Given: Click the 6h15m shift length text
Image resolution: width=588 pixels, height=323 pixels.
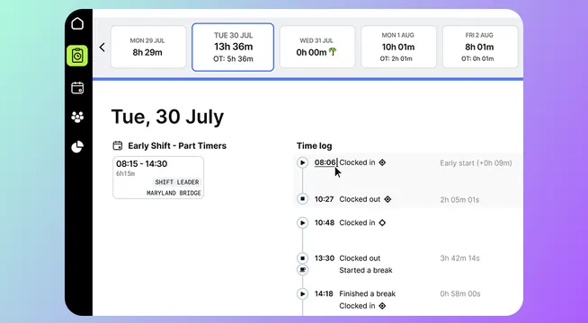Looking at the screenshot, I should (x=125, y=174).
